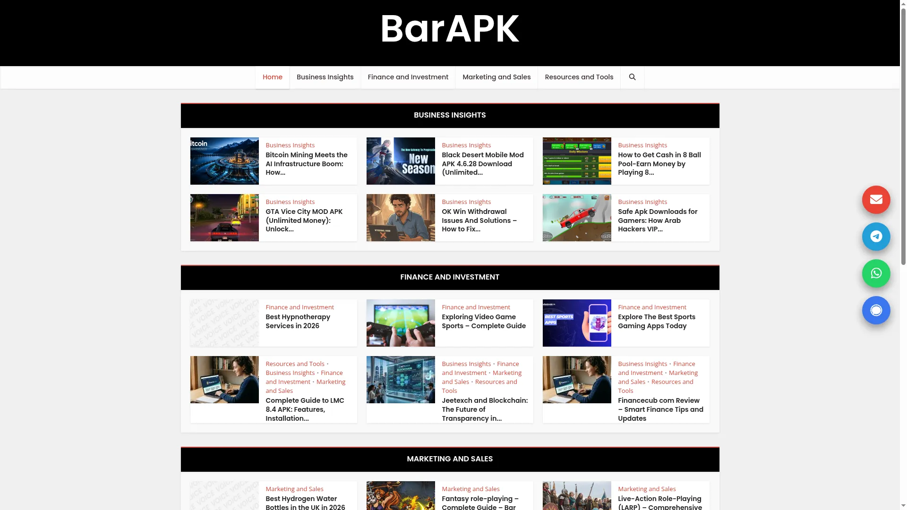Open Live-Action Role-Playing (LARP) article
The image size is (907, 510).
tap(660, 503)
